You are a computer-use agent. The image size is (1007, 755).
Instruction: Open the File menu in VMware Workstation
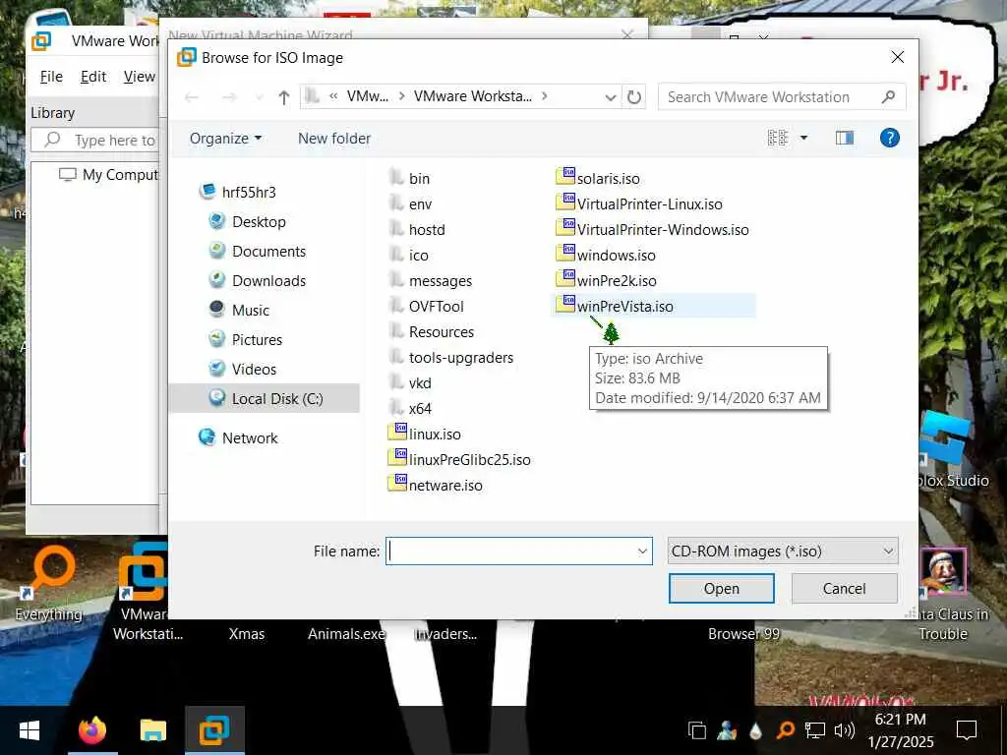click(x=51, y=77)
